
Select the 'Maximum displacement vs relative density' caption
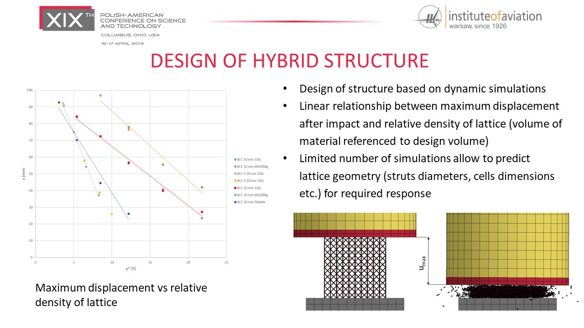point(121,295)
